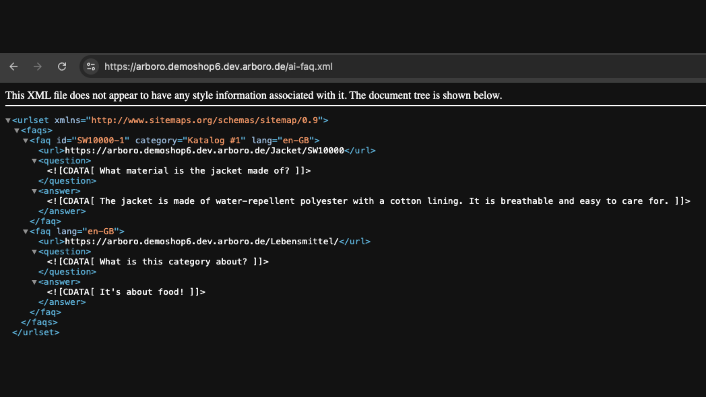This screenshot has width=706, height=397.
Task: Click the water-repellent polyester answer text
Action: 368,201
